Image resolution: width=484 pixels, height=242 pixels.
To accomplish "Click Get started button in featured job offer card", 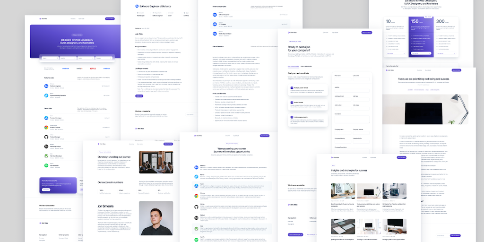I will (x=46, y=190).
